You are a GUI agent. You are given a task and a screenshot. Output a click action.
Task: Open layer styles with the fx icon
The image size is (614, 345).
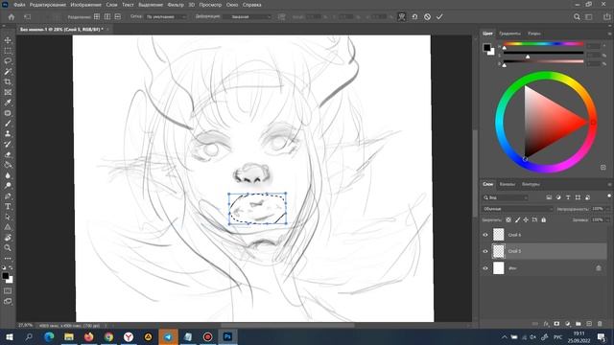click(546, 324)
